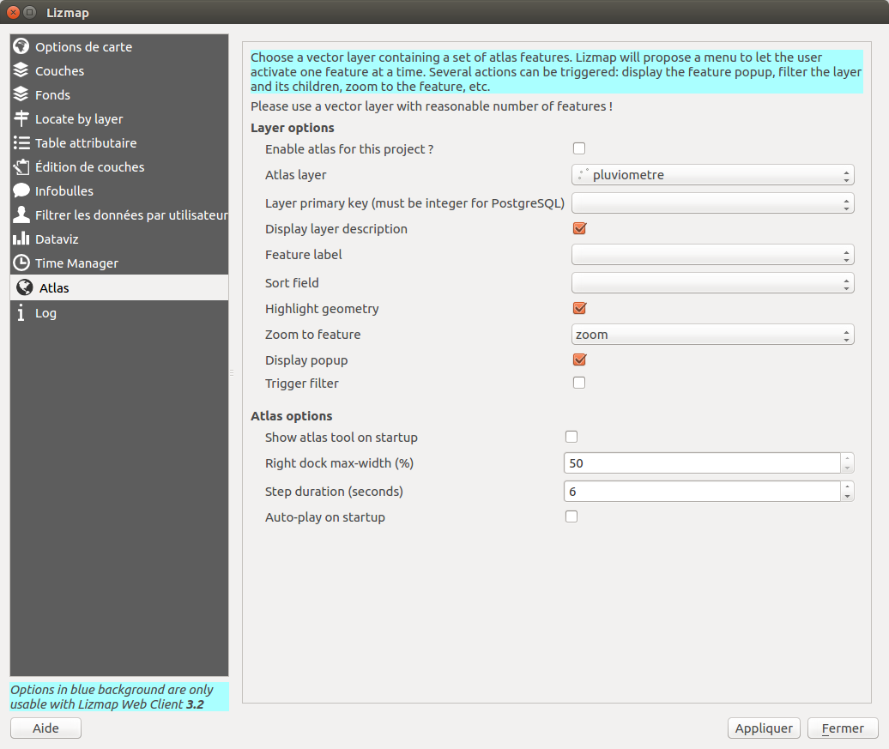
Task: Disable Highlight geometry checkbox
Action: [x=579, y=309]
